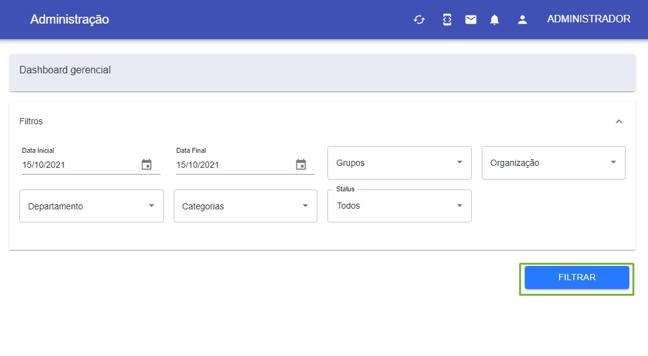Open the Departamento dropdown
648x356 pixels.
(92, 206)
